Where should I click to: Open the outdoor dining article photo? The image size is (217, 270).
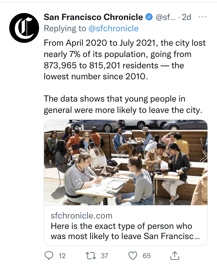pos(126,162)
